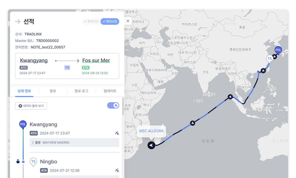The height and width of the screenshot is (178, 296).
Task: Open the 상세 정보 tab
Action: tap(24, 91)
